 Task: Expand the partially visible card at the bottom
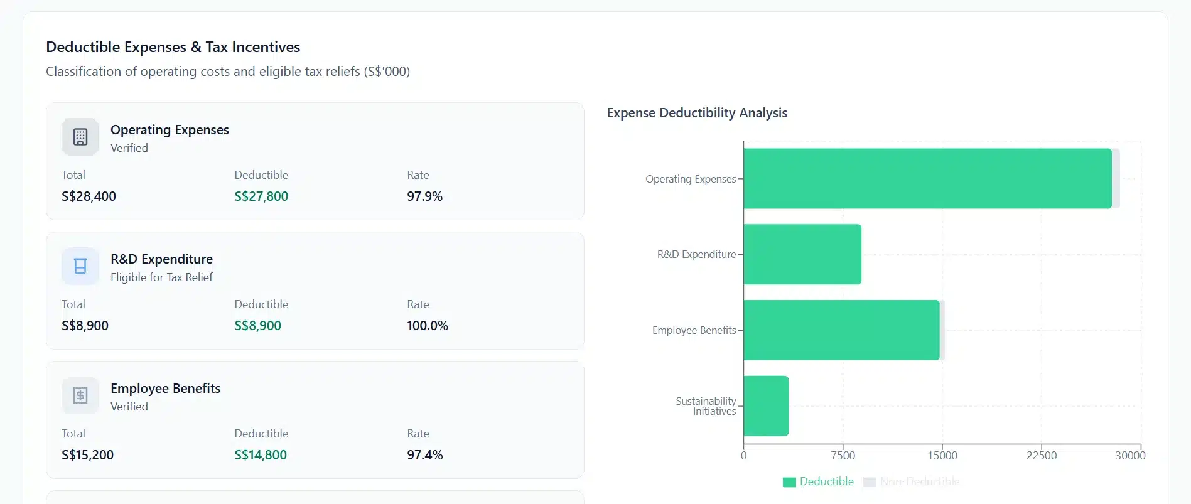[315, 498]
